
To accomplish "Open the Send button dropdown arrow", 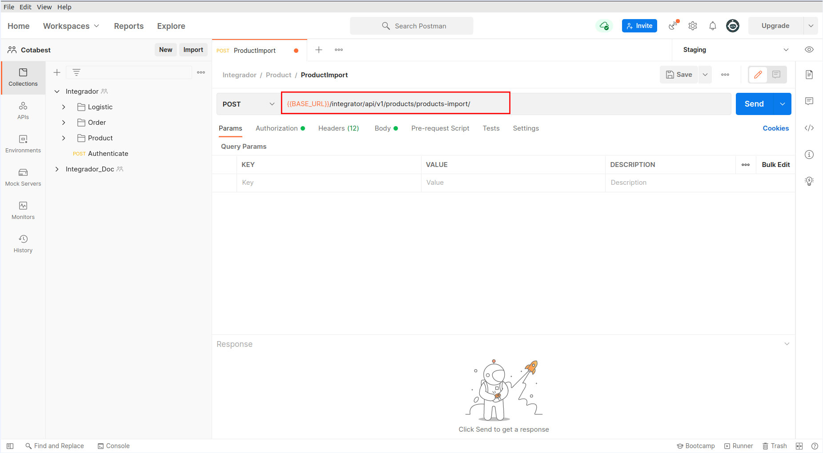I will coord(783,104).
